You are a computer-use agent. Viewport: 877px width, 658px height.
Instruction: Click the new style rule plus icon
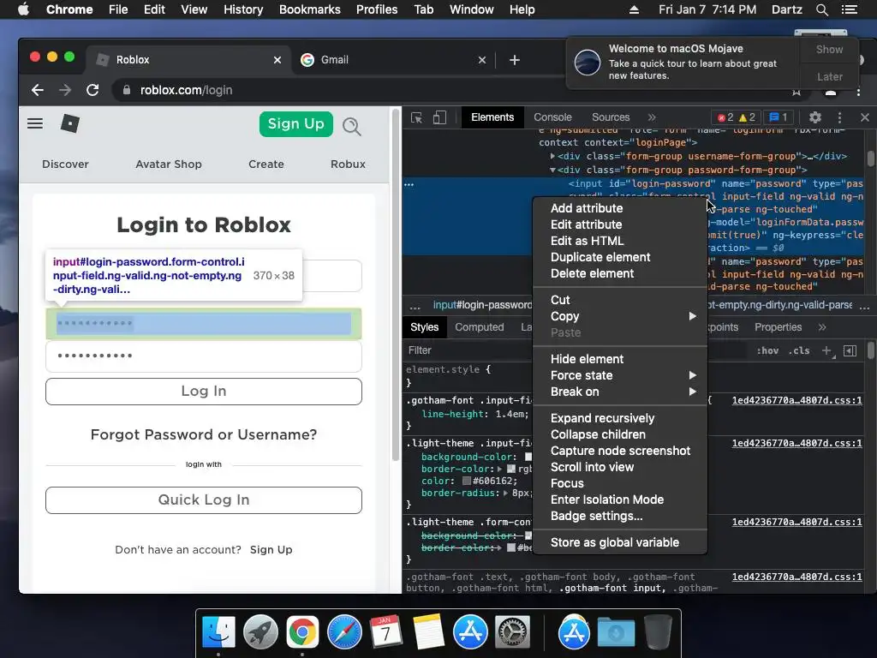click(x=827, y=350)
